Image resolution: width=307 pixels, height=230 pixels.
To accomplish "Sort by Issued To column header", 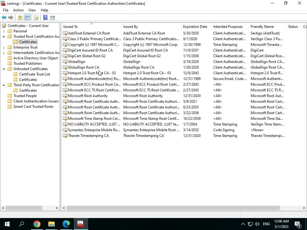I will pyautogui.click(x=91, y=27).
